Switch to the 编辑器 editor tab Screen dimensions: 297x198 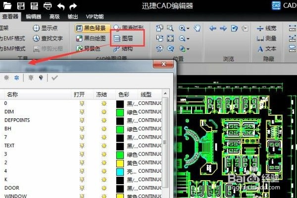point(34,17)
